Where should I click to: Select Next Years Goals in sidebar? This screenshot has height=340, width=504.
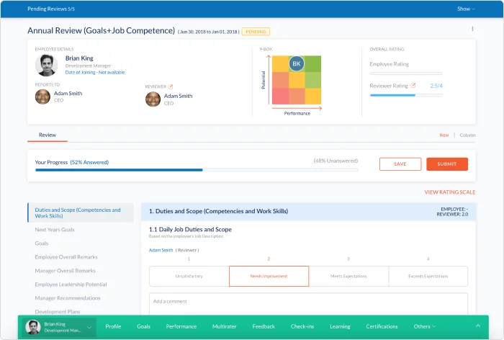coord(55,230)
